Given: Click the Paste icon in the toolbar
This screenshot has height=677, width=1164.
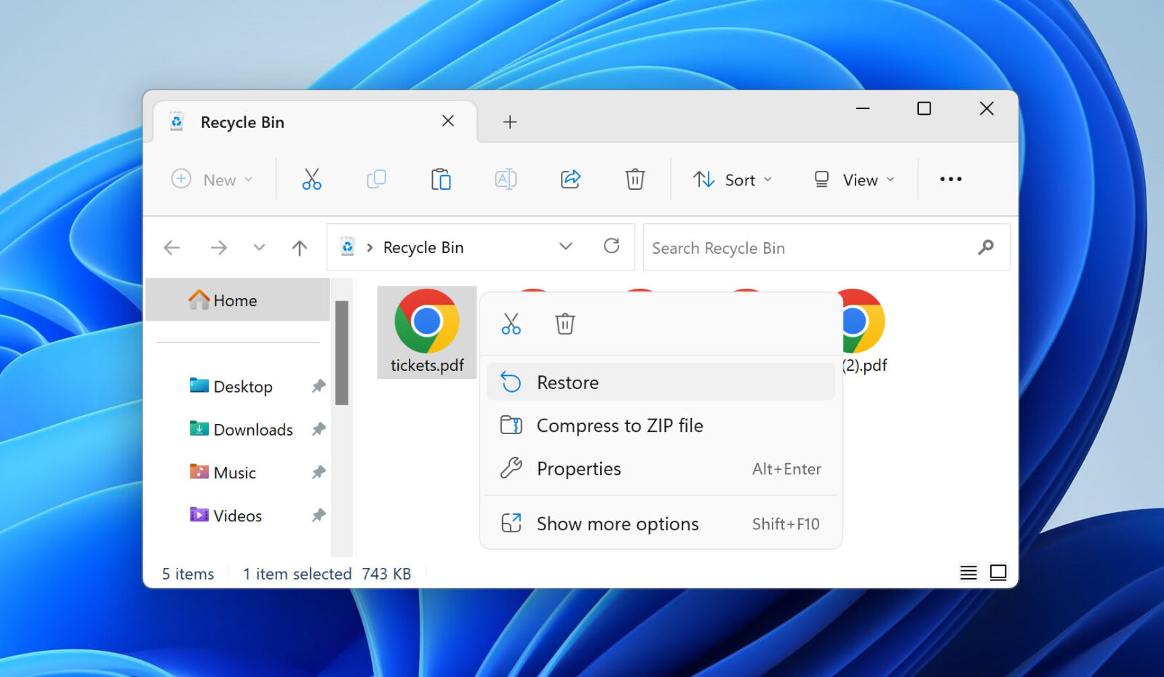Looking at the screenshot, I should [441, 179].
